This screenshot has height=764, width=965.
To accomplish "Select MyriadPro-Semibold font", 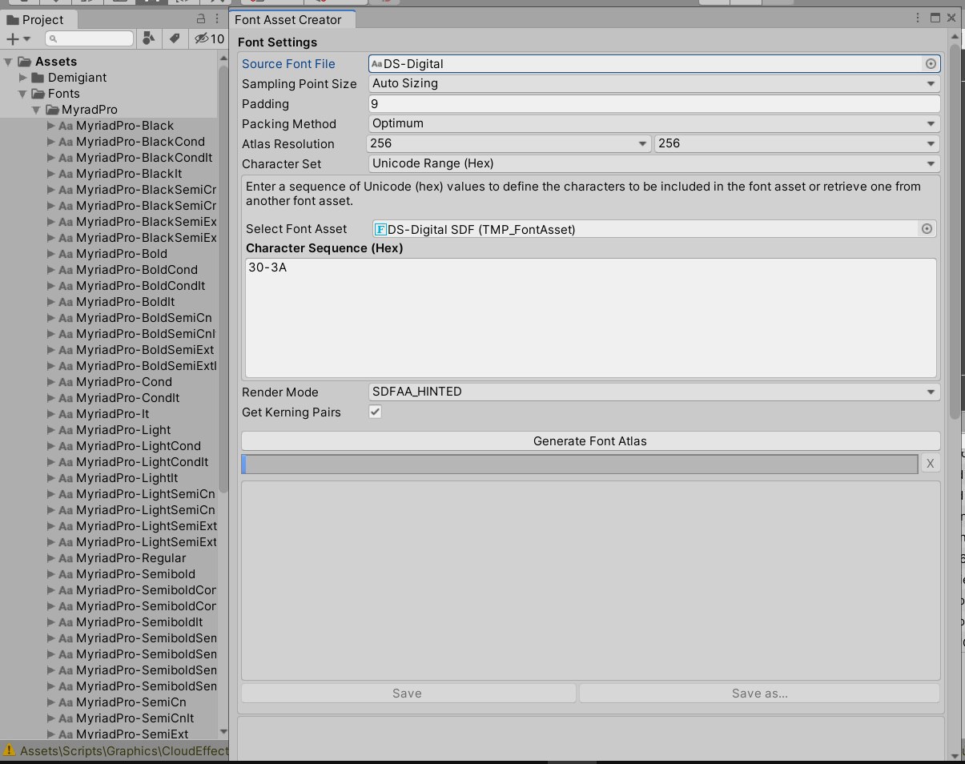I will (135, 574).
